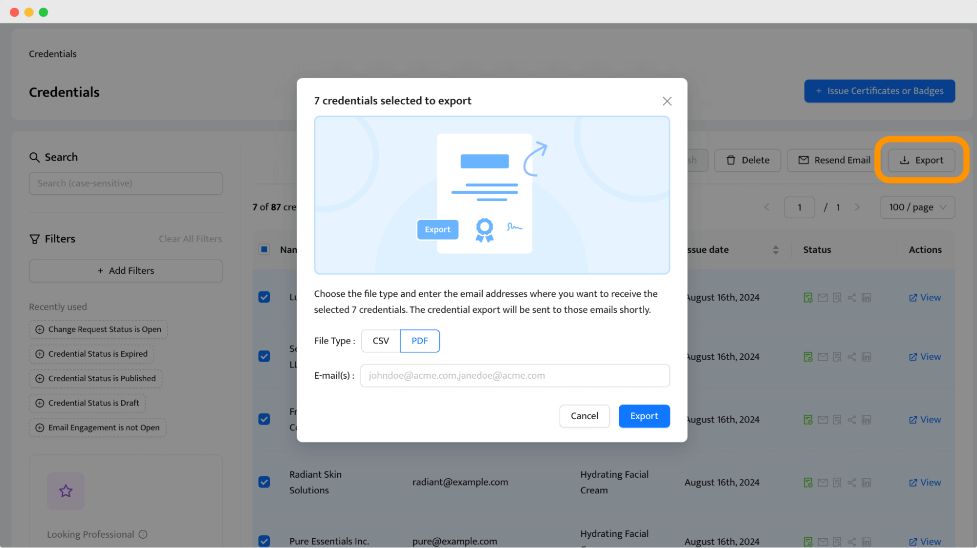This screenshot has height=548, width=977.
Task: Click LinkedIn status icon in Radiant Skin row
Action: coord(866,483)
